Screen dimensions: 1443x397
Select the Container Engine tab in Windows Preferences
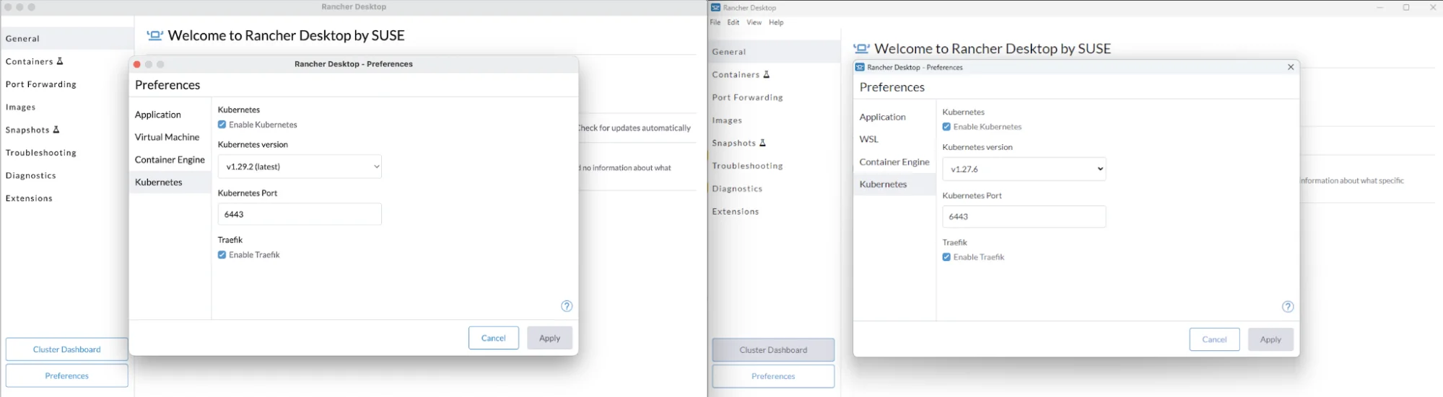[x=894, y=162]
